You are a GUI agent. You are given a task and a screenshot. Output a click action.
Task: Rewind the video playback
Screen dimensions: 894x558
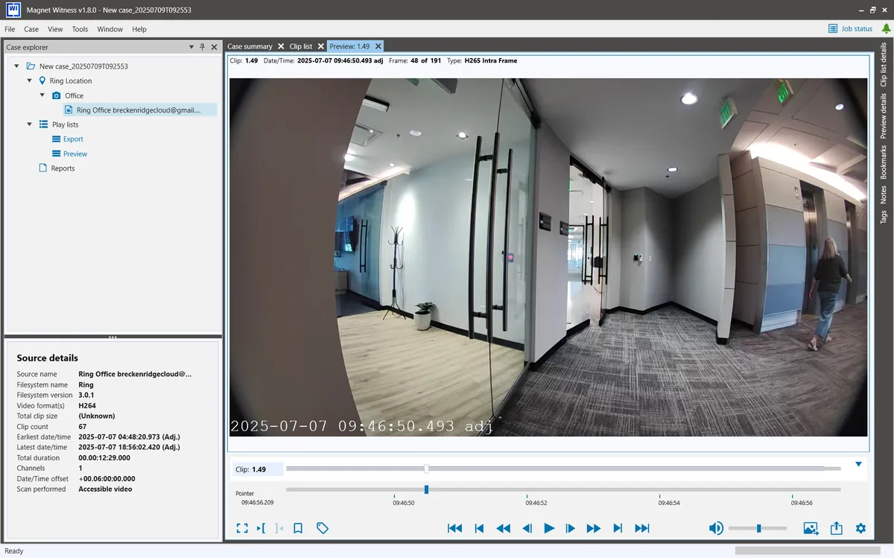pyautogui.click(x=504, y=528)
